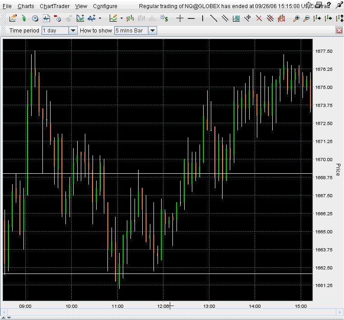Select the move line tool
The width and height of the screenshot is (344, 320).
coord(247,18)
